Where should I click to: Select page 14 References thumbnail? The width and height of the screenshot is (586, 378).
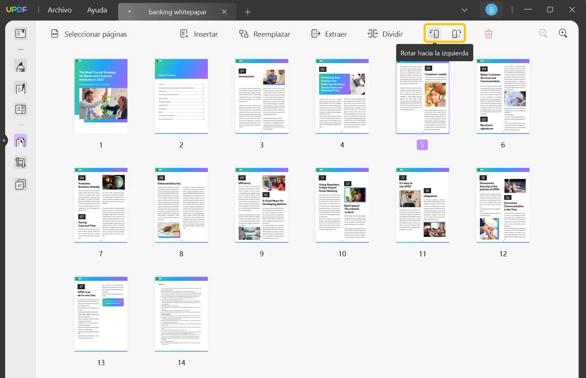point(181,314)
